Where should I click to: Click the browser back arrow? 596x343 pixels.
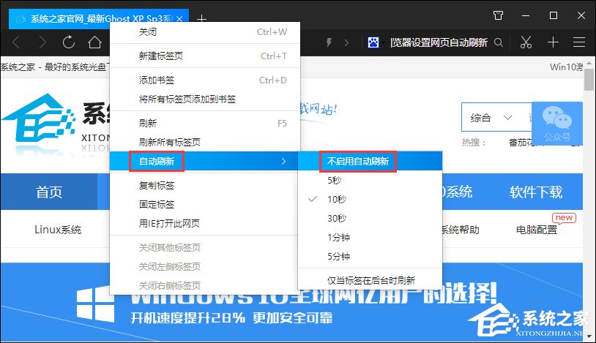click(16, 42)
